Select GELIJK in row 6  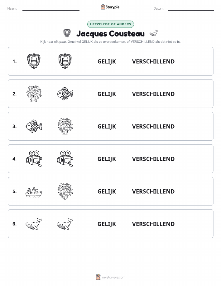(x=107, y=224)
